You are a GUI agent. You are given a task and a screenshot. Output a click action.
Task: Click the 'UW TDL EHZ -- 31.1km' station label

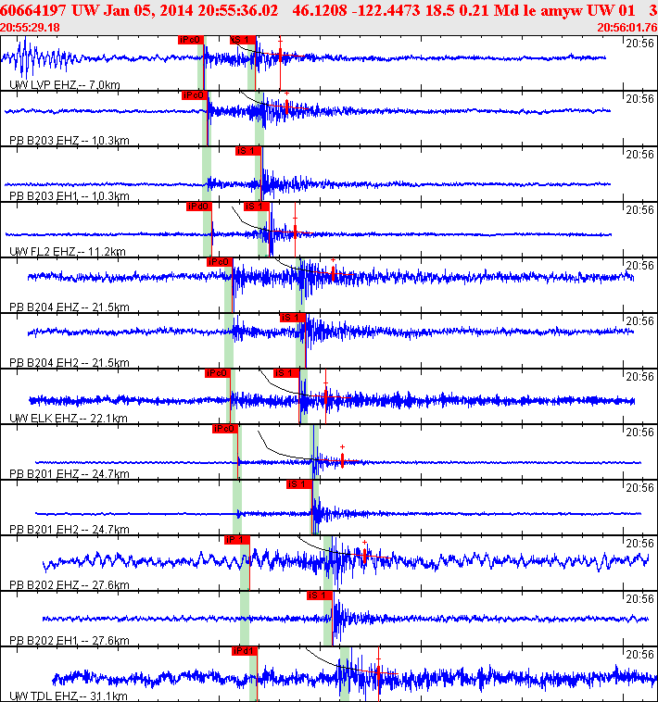point(69,696)
